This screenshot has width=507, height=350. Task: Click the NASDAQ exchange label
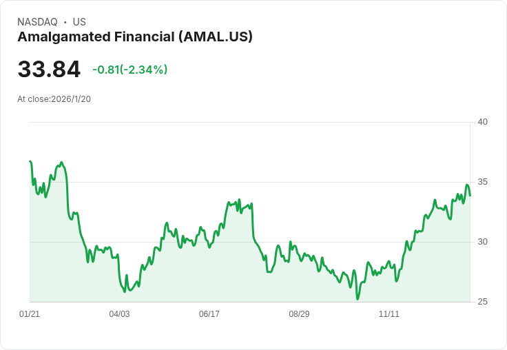[37, 22]
